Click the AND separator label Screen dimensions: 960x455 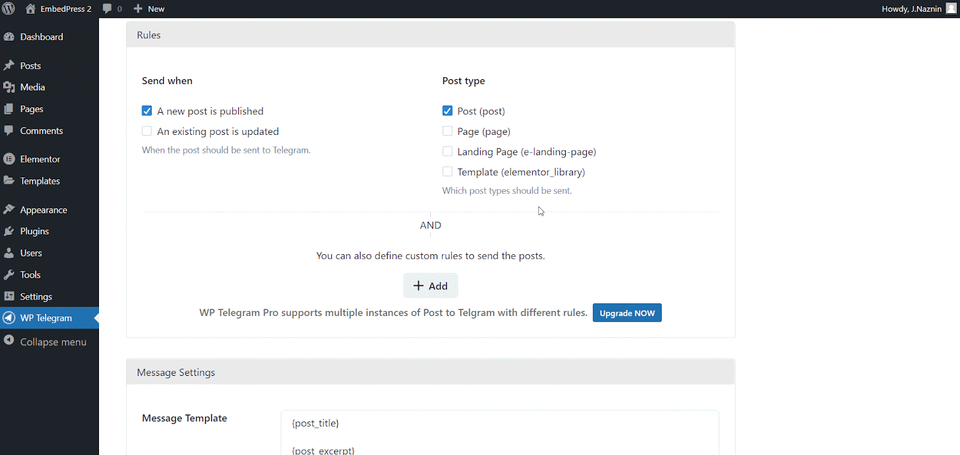coord(430,225)
